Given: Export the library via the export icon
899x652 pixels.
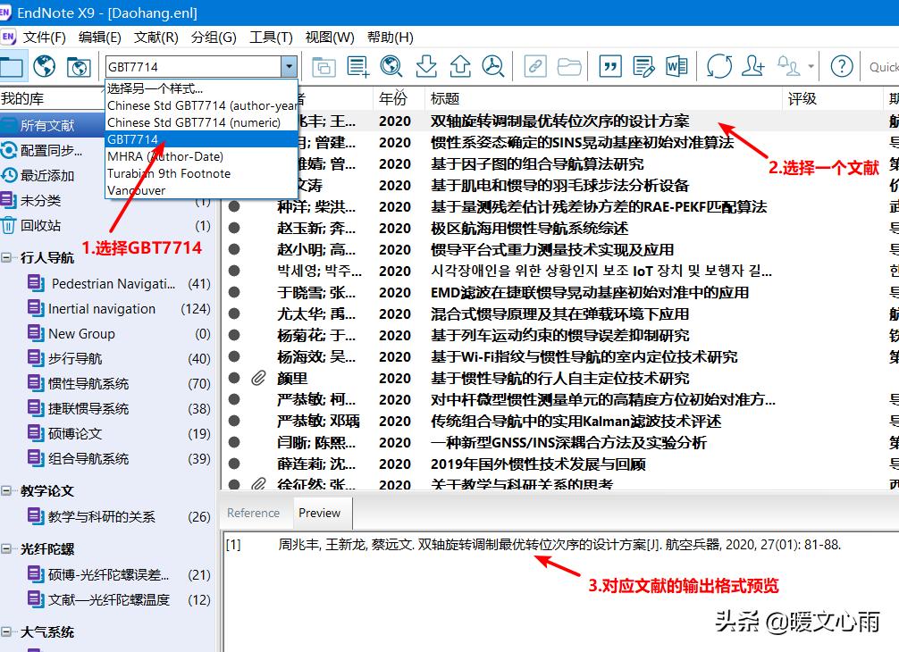Looking at the screenshot, I should 458,67.
